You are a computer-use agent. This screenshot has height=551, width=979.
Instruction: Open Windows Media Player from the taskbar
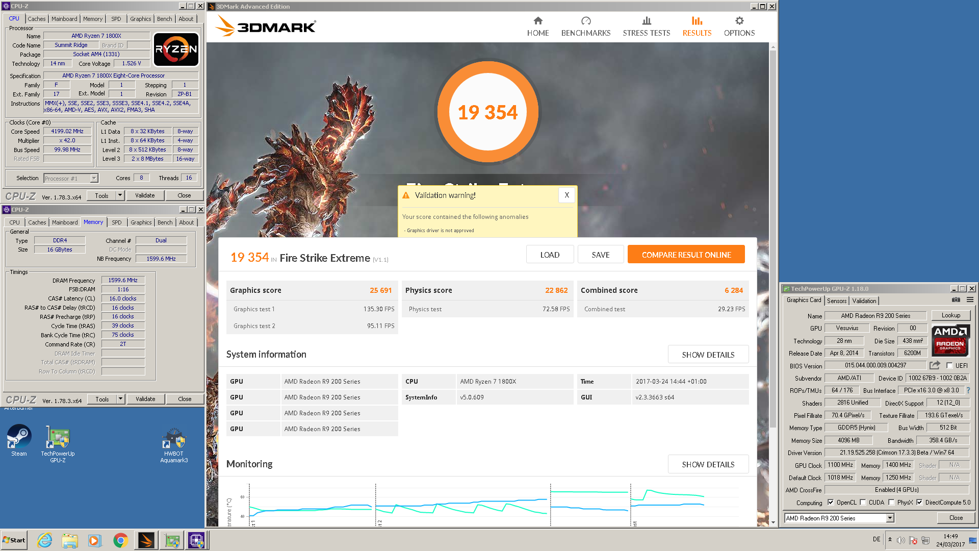click(95, 540)
